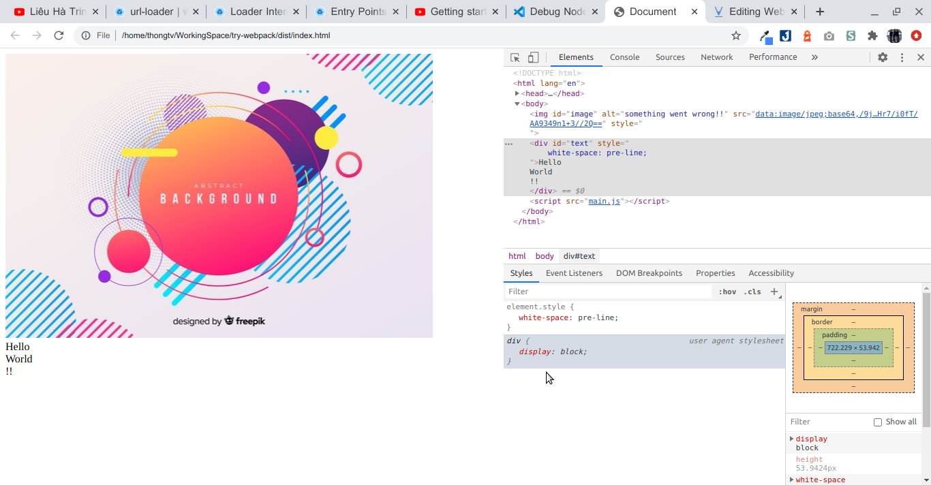Toggle the device toolbar icon
Viewport: 931px width, 485px height.
(534, 58)
